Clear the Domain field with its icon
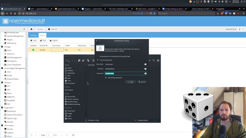 click(145, 69)
